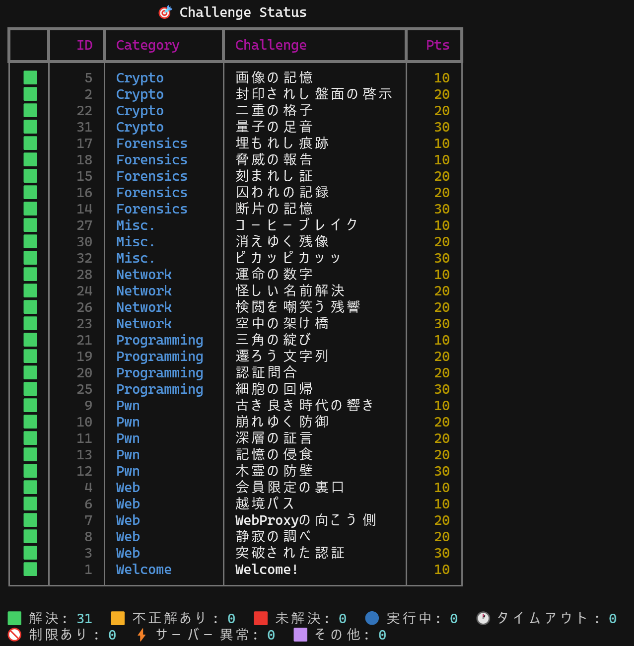
Task: Click status square for 空中の架け橋 row
Action: pos(30,323)
